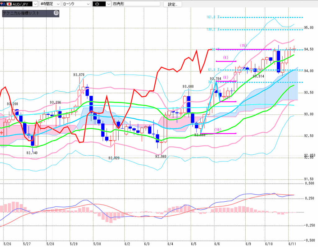Click the 四角形 drawing shape field
The width and height of the screenshot is (318, 247).
click(136, 4)
